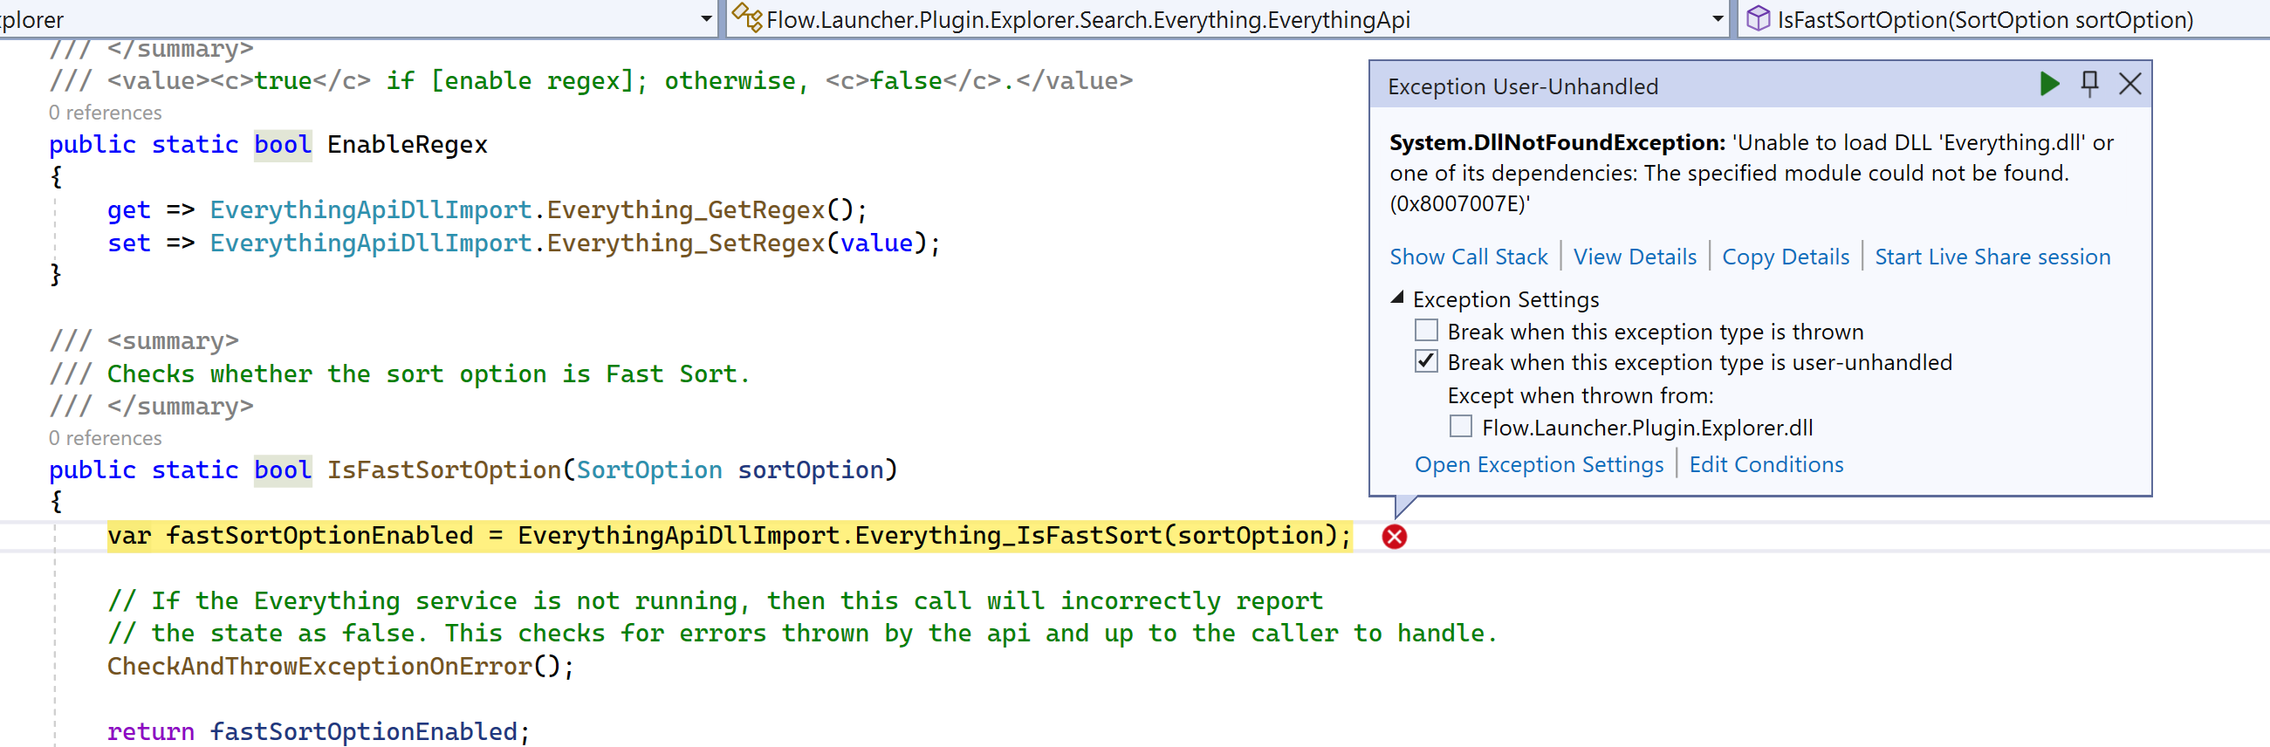The height and width of the screenshot is (747, 2270).
Task: Click the method cube icon beside IsFastSortOption
Action: 1758,18
